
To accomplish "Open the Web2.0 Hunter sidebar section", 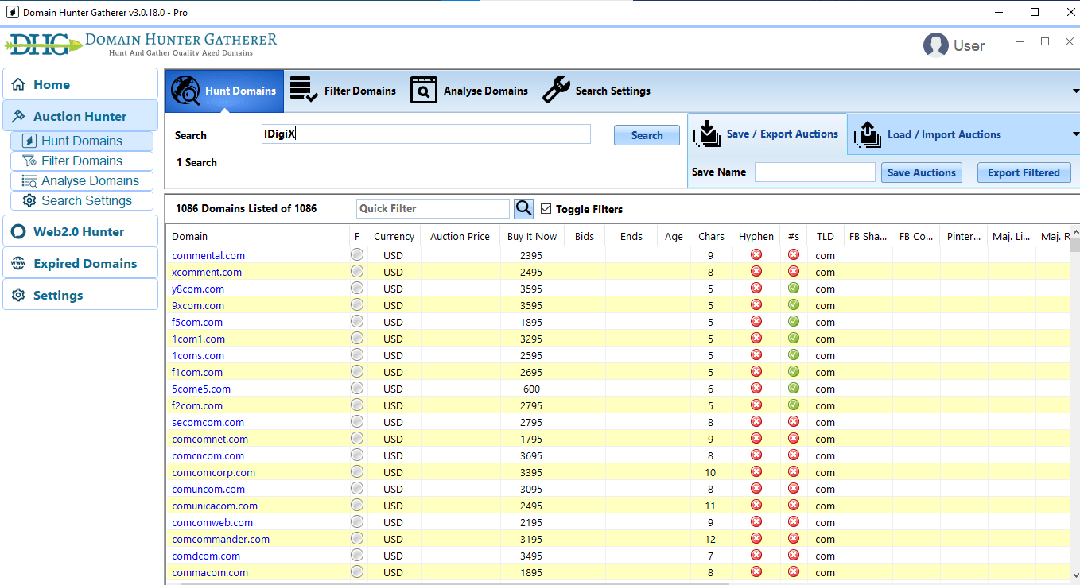I will [x=80, y=231].
